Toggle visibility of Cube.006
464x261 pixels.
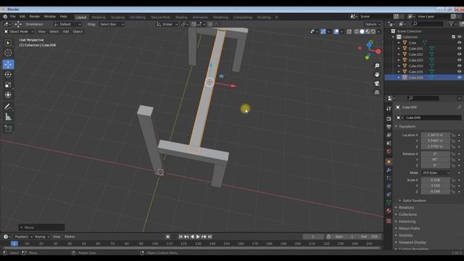(459, 78)
